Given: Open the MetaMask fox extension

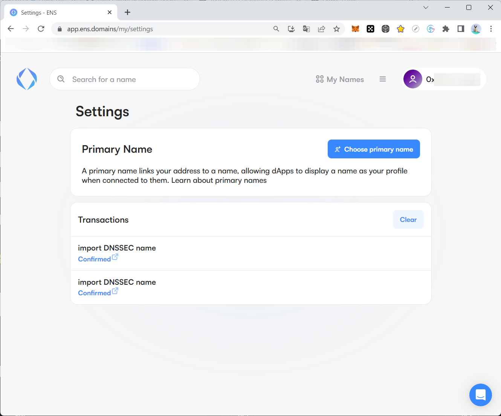Looking at the screenshot, I should coord(355,29).
